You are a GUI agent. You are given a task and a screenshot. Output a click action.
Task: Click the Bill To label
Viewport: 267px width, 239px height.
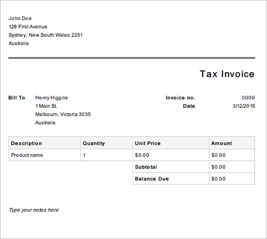[x=17, y=98]
